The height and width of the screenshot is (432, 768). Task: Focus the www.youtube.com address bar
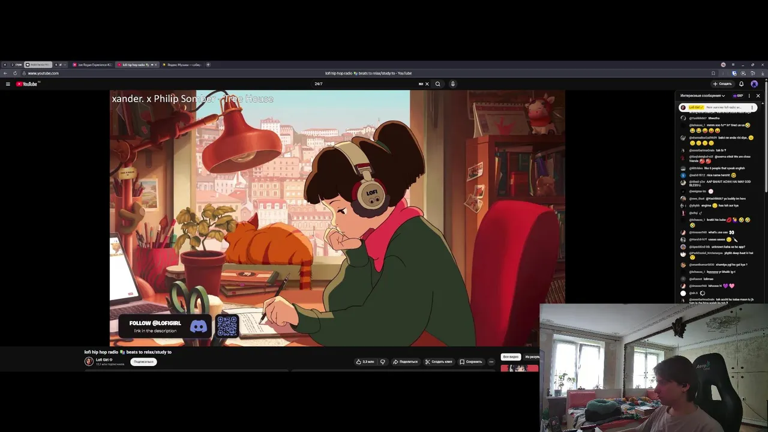tap(43, 73)
